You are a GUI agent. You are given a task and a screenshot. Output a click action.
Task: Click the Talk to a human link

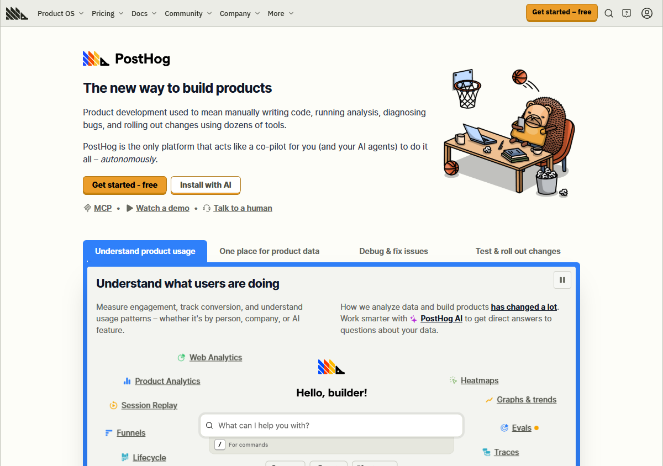click(x=243, y=208)
